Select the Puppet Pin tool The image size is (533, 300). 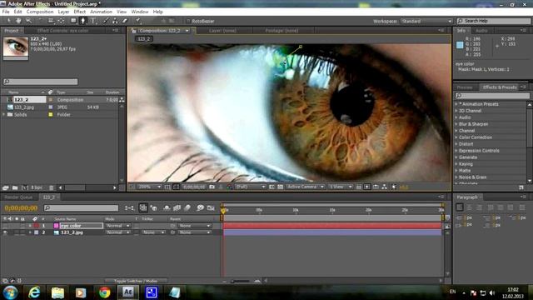[x=137, y=21]
